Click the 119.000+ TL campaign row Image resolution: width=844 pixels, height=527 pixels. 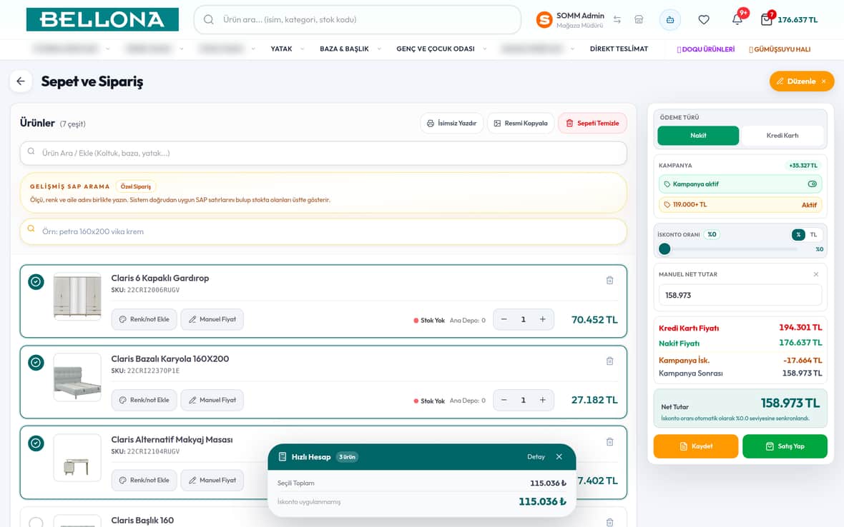[x=740, y=205]
